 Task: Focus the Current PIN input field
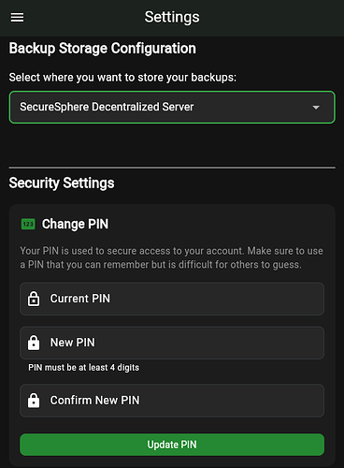[172, 299]
